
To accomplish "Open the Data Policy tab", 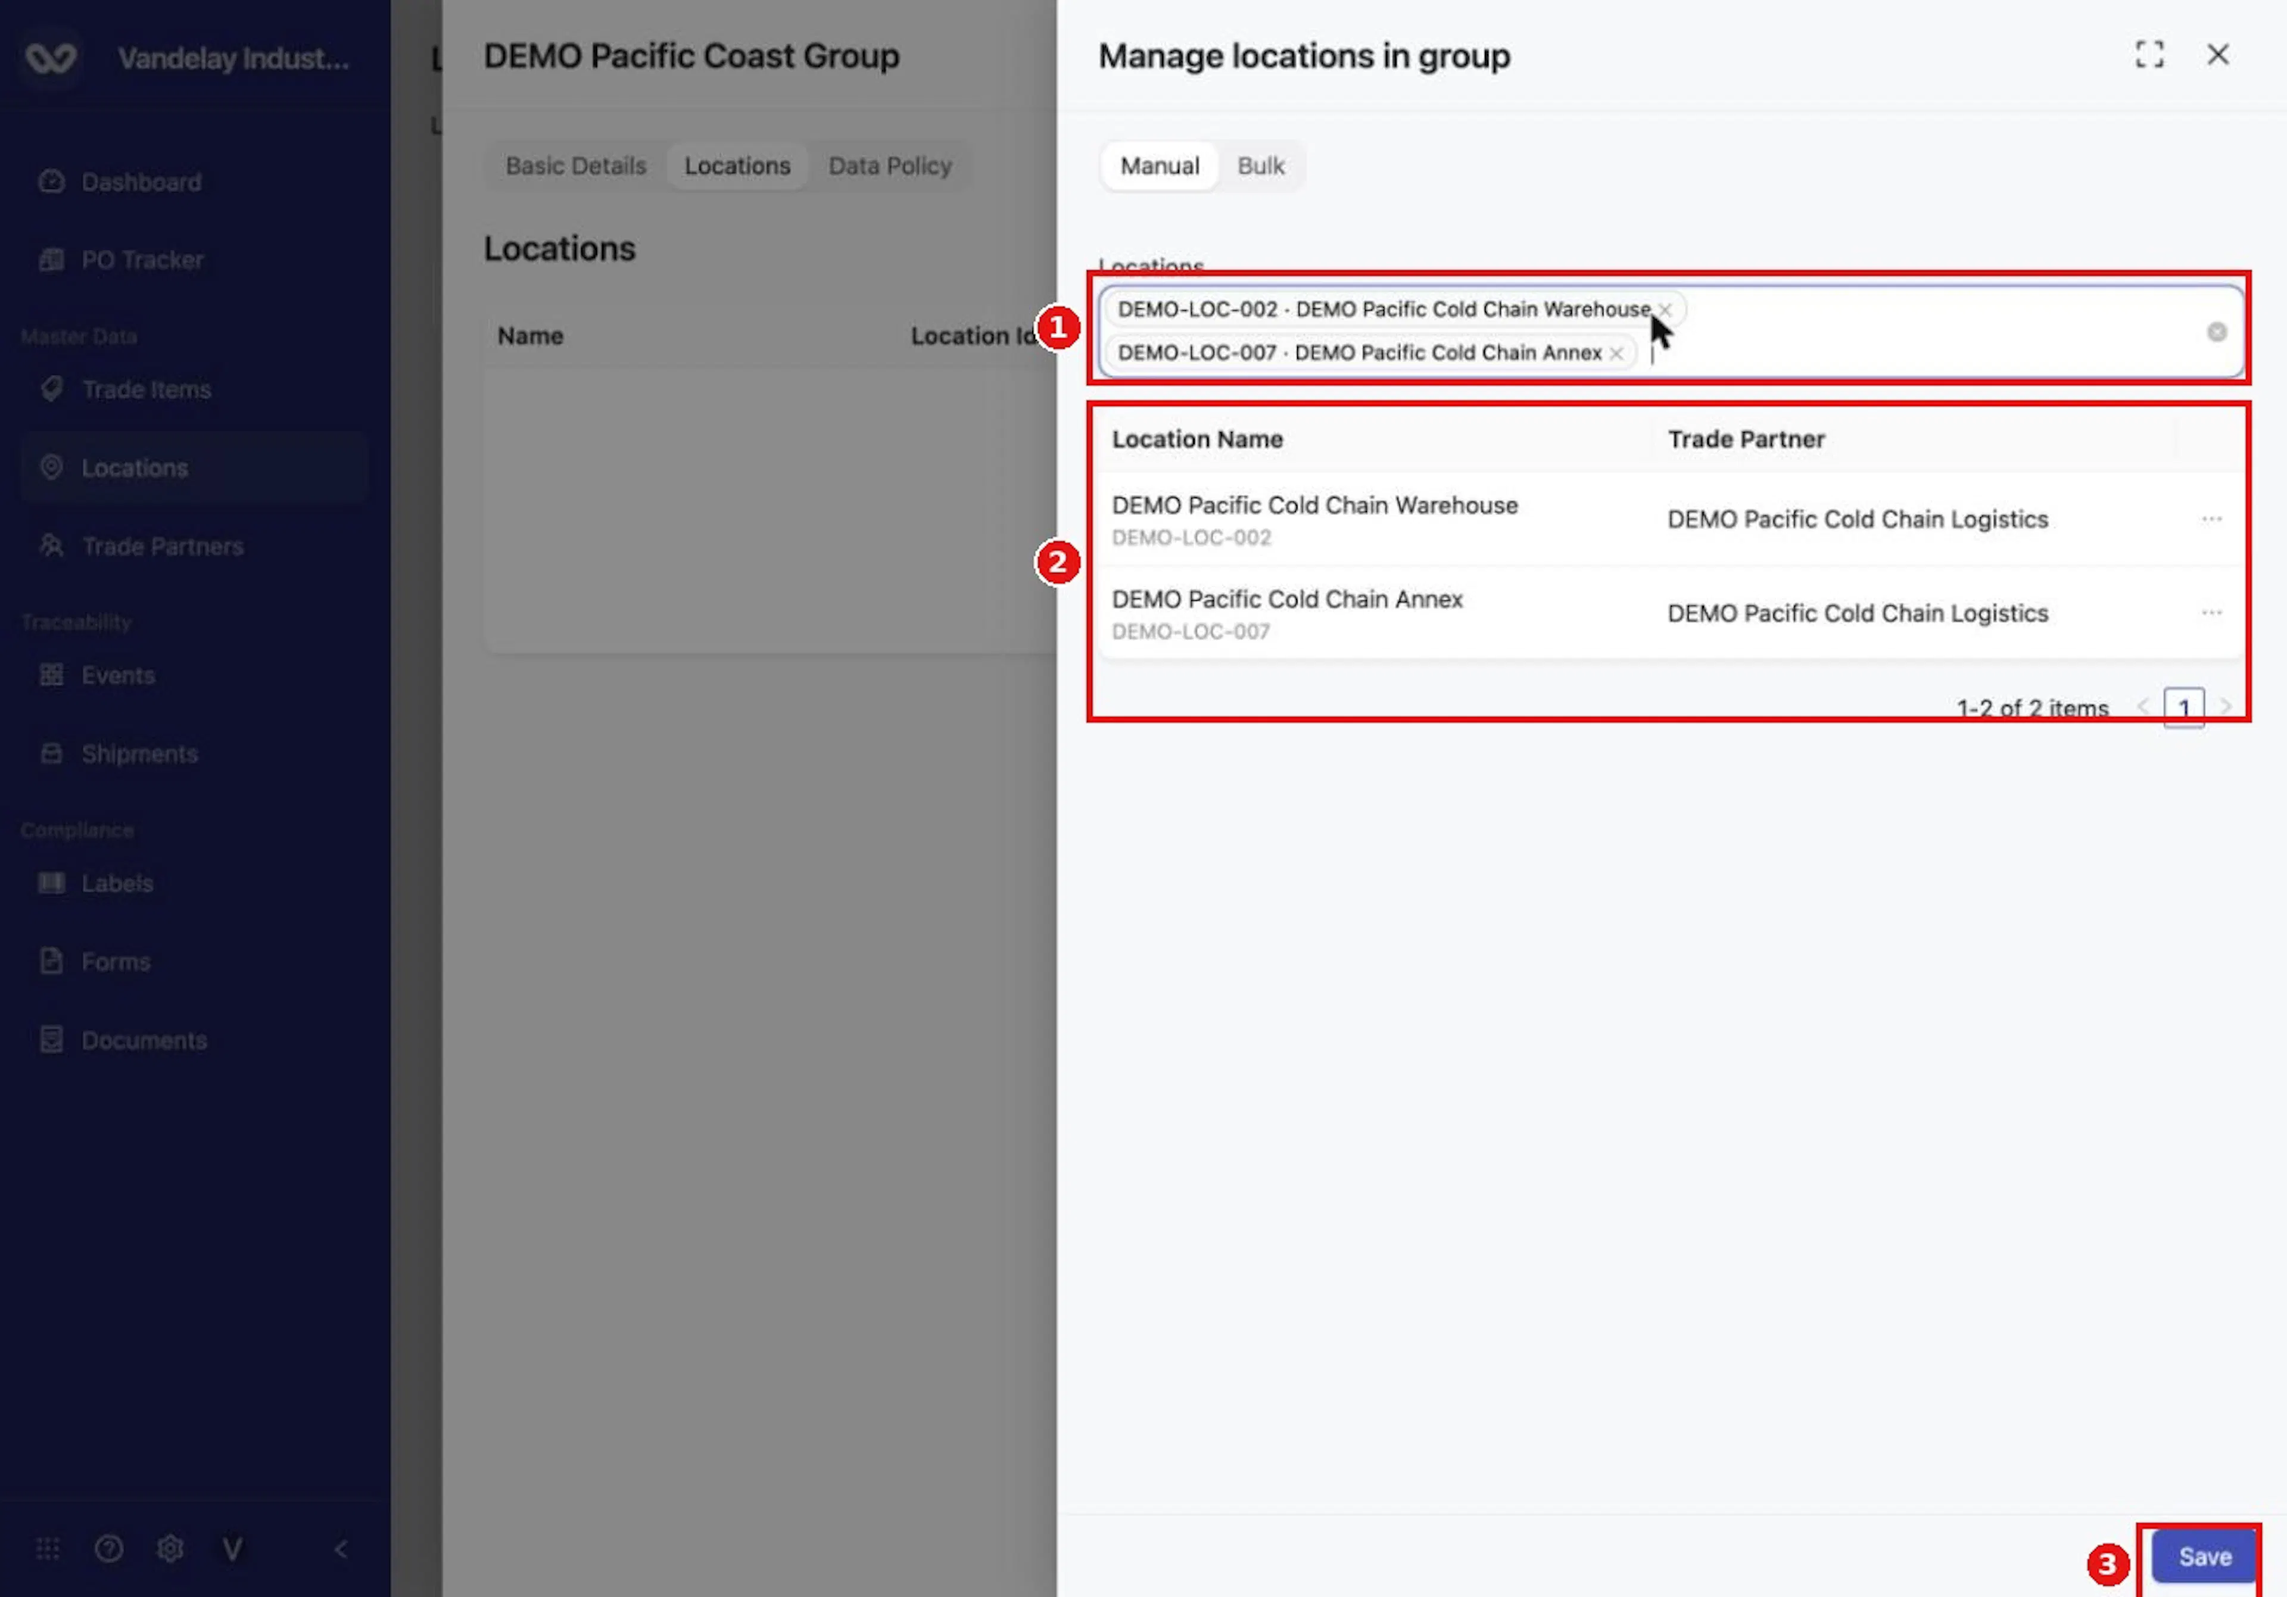I will pos(890,166).
